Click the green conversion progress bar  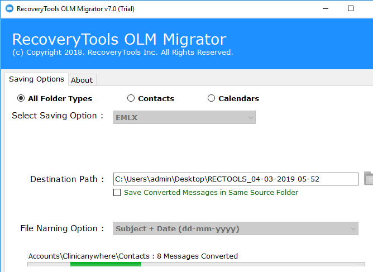(x=106, y=265)
